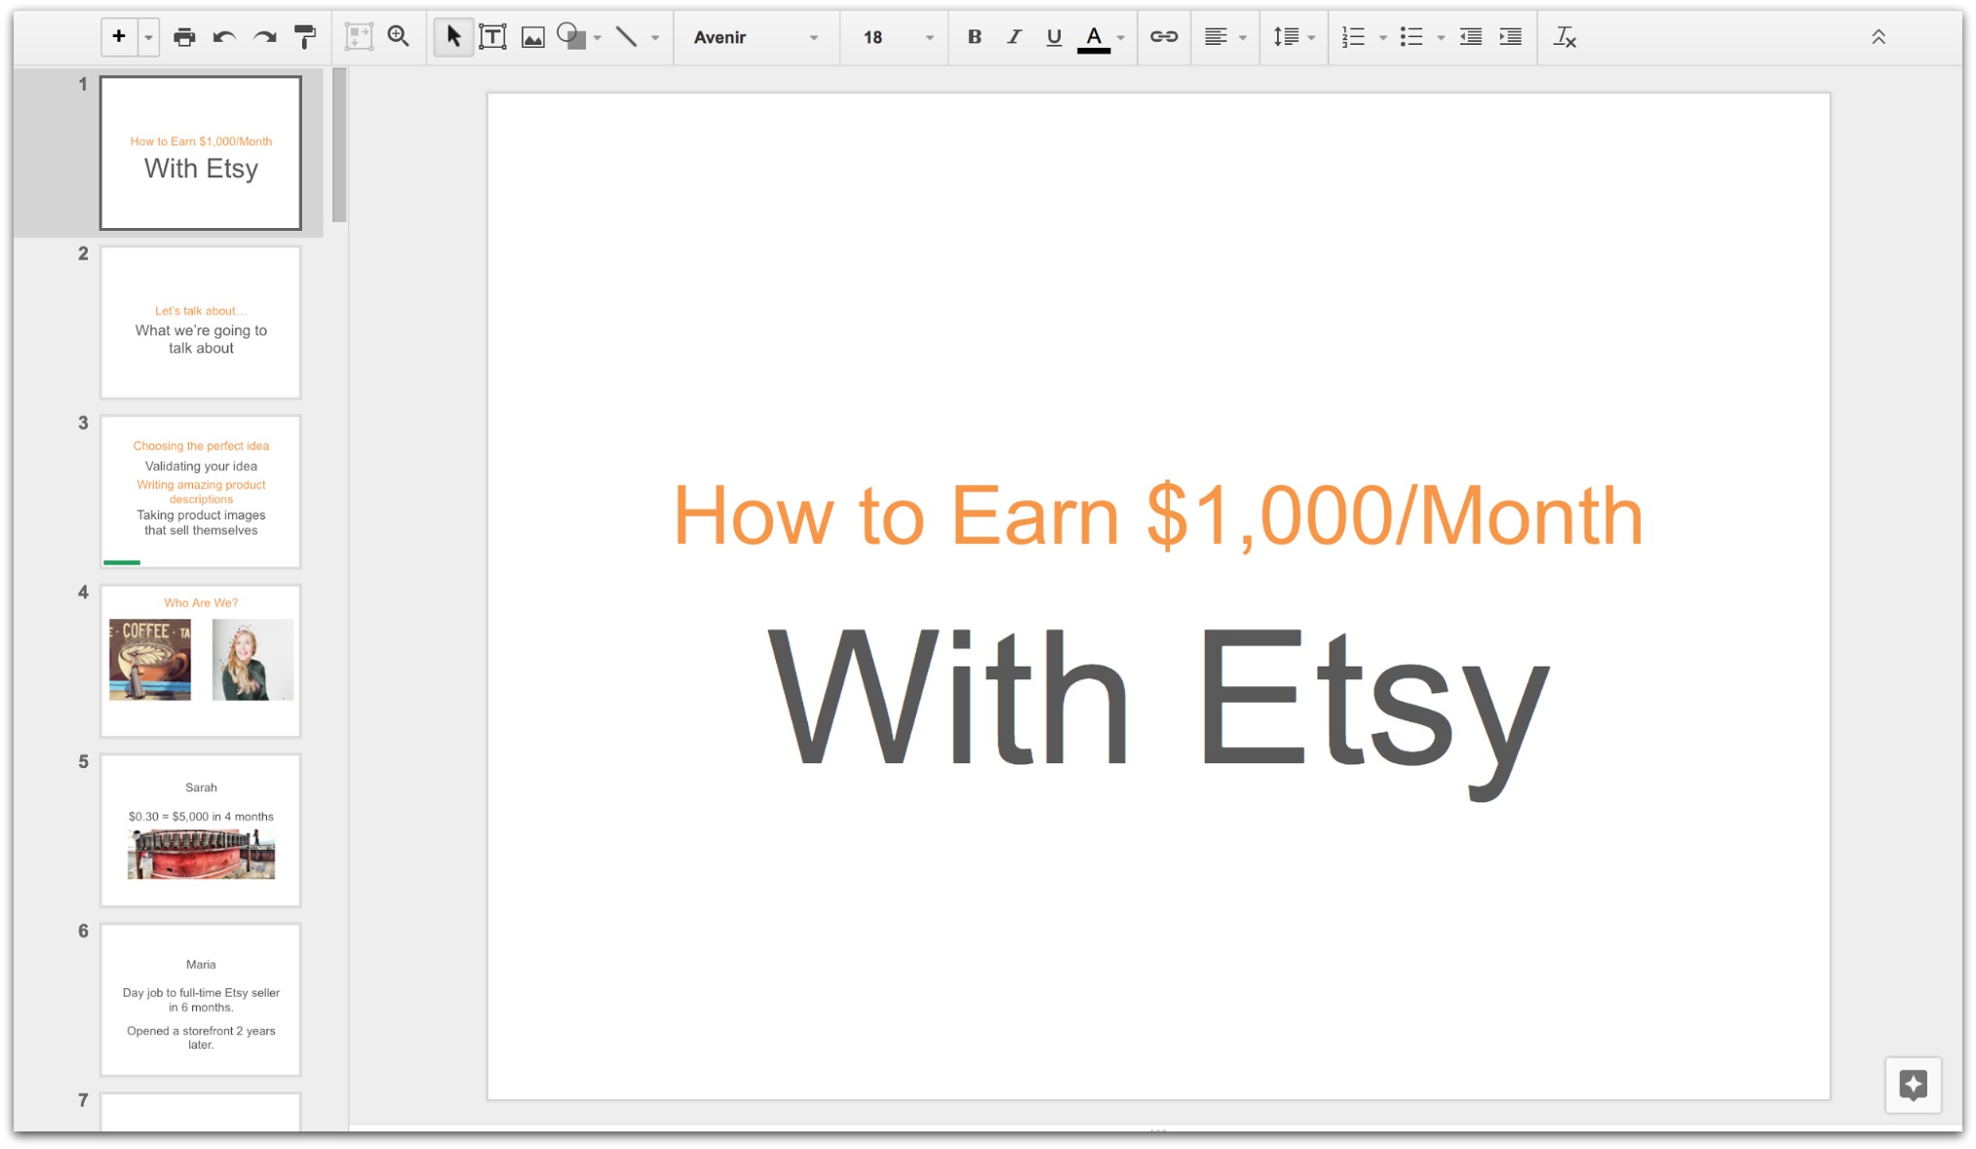The image size is (1976, 1149).
Task: Collapse the menus with double chevron
Action: 1879,37
